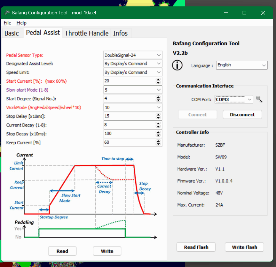Viewport: 276px width, 267px height.
Task: Click the 'SW09' model value
Action: (221, 157)
